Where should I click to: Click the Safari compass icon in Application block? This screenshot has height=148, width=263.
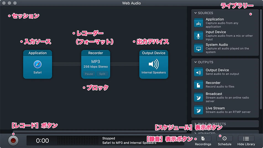[x=38, y=65]
